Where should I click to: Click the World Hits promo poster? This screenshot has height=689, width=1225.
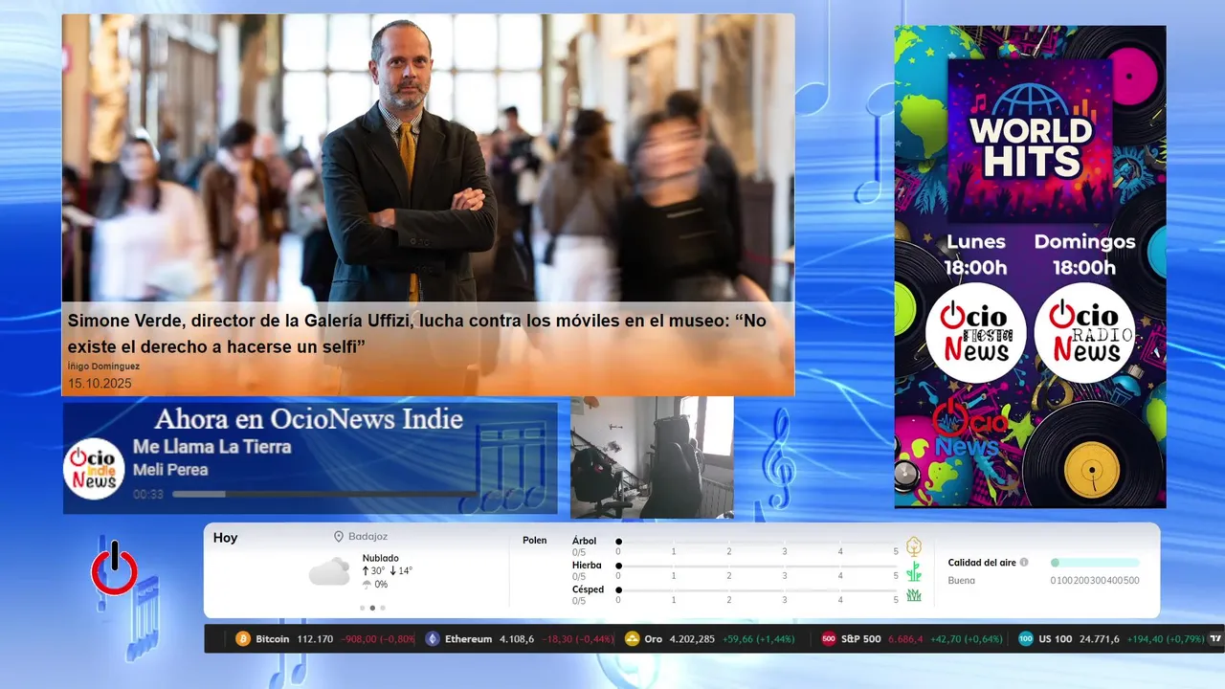pyautogui.click(x=1030, y=266)
